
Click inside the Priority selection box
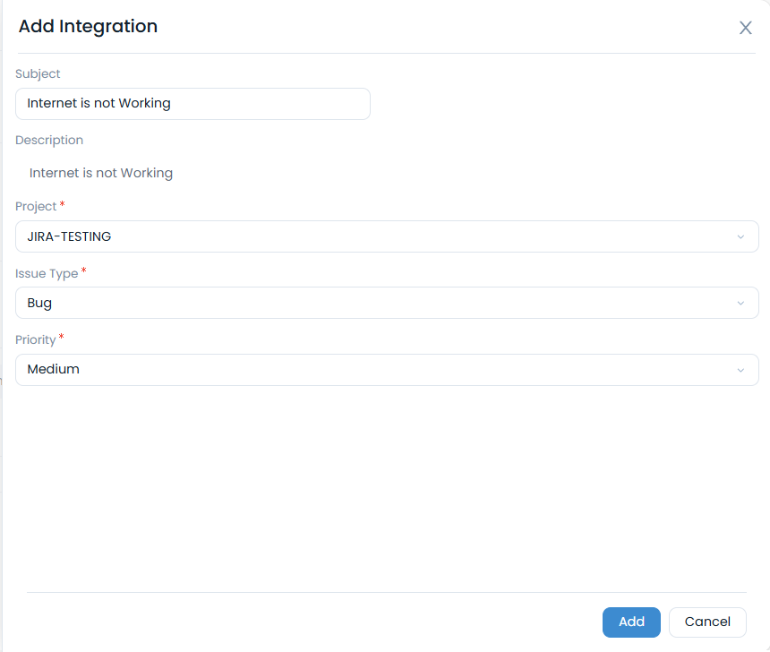pyautogui.click(x=385, y=369)
